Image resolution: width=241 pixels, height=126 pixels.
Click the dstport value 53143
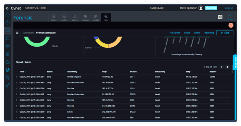point(212,77)
